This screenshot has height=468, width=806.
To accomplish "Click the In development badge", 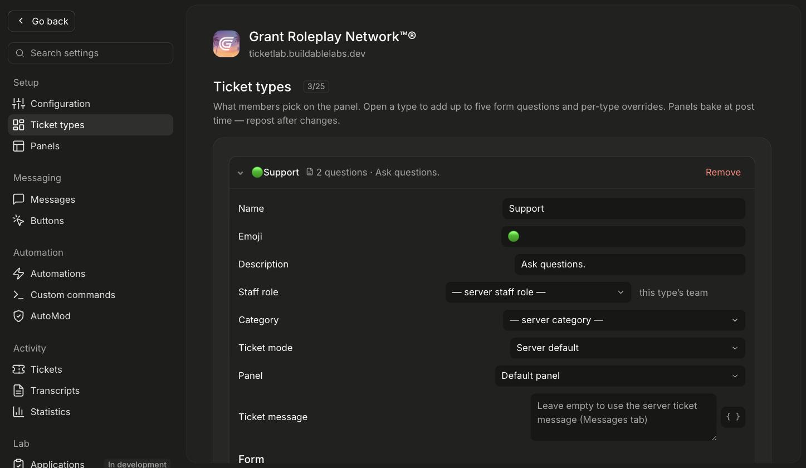I will pyautogui.click(x=137, y=464).
